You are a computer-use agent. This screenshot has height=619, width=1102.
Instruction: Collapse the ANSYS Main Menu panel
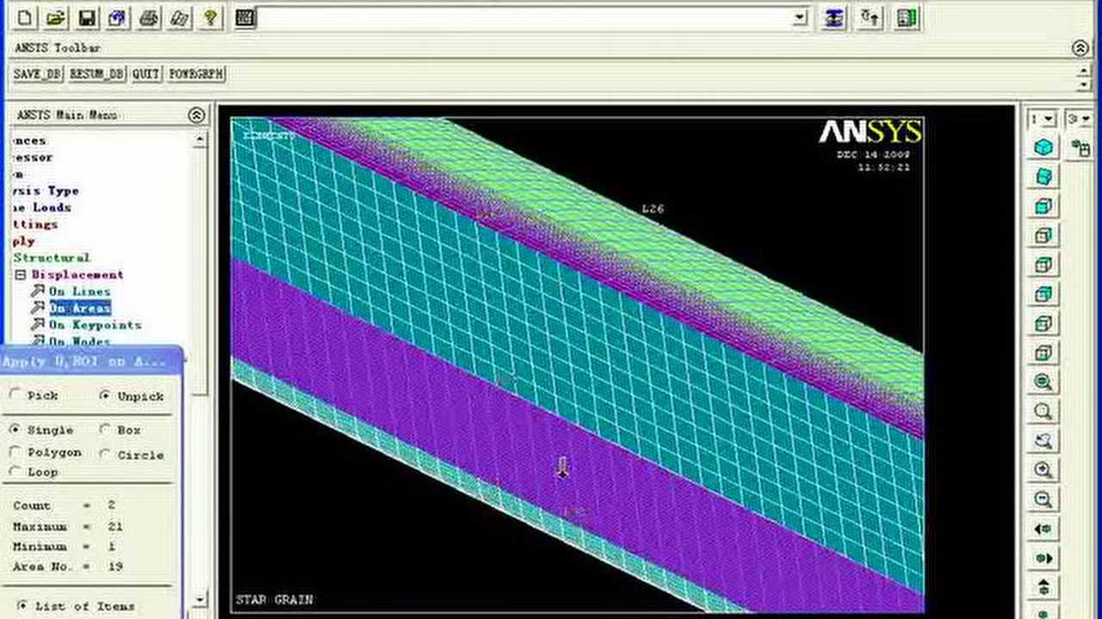click(196, 115)
